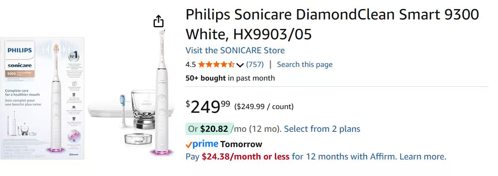The height and width of the screenshot is (176, 498).
Task: Visit the SONICARE Store link
Action: pyautogui.click(x=235, y=50)
